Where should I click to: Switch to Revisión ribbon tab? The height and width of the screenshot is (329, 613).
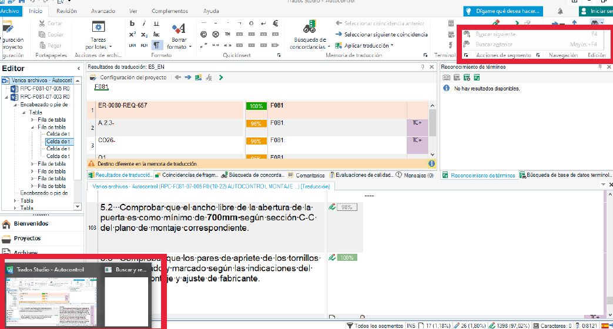click(66, 11)
